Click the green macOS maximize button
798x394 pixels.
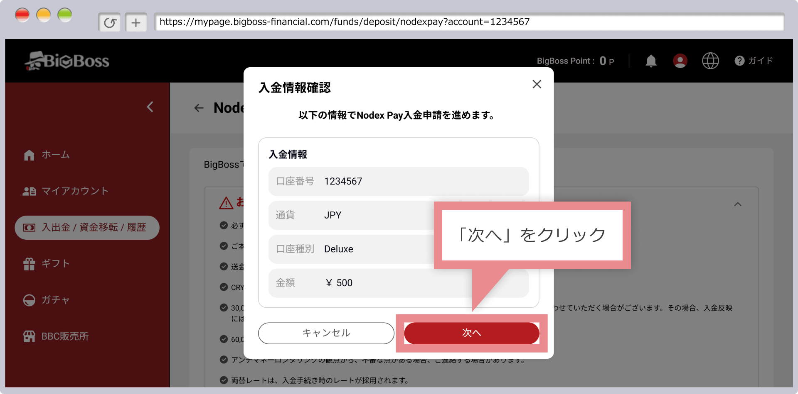pos(64,15)
